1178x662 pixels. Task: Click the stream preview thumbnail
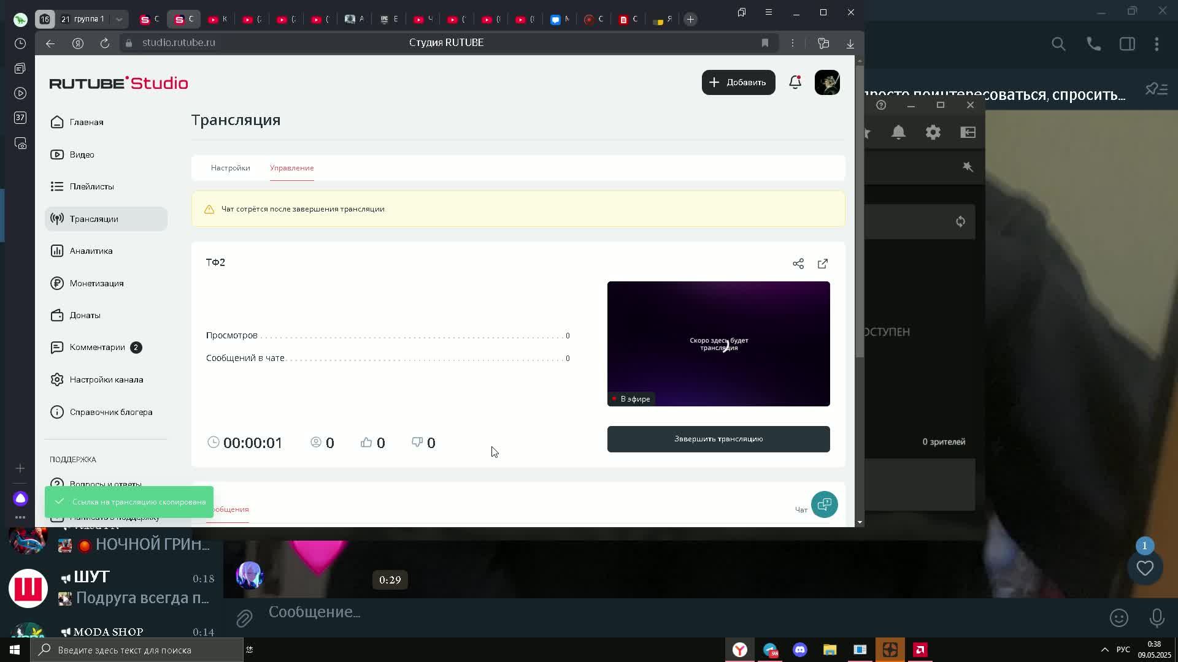click(x=718, y=343)
